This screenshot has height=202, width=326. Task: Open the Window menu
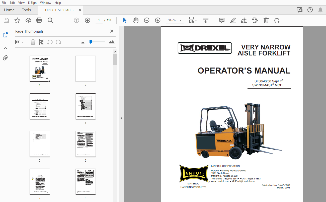46,3
